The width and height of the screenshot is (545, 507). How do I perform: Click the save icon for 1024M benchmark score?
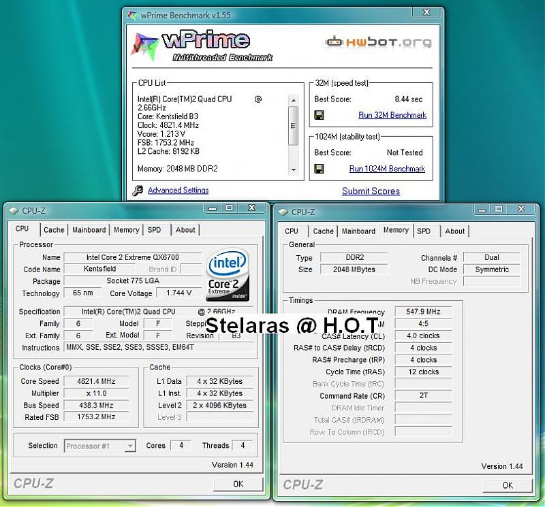point(319,169)
